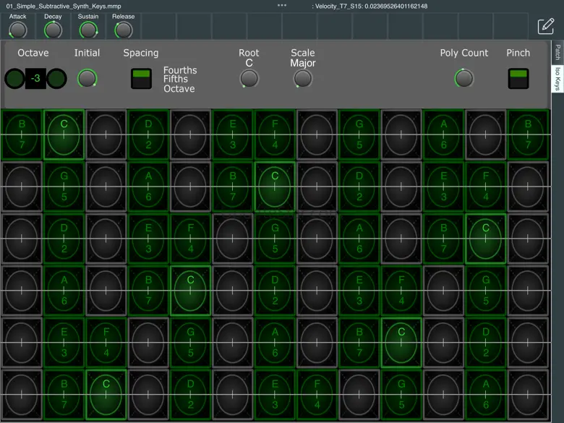Screen dimensions: 564x423
Task: Play the E 3 key in the third row
Action: (148, 239)
